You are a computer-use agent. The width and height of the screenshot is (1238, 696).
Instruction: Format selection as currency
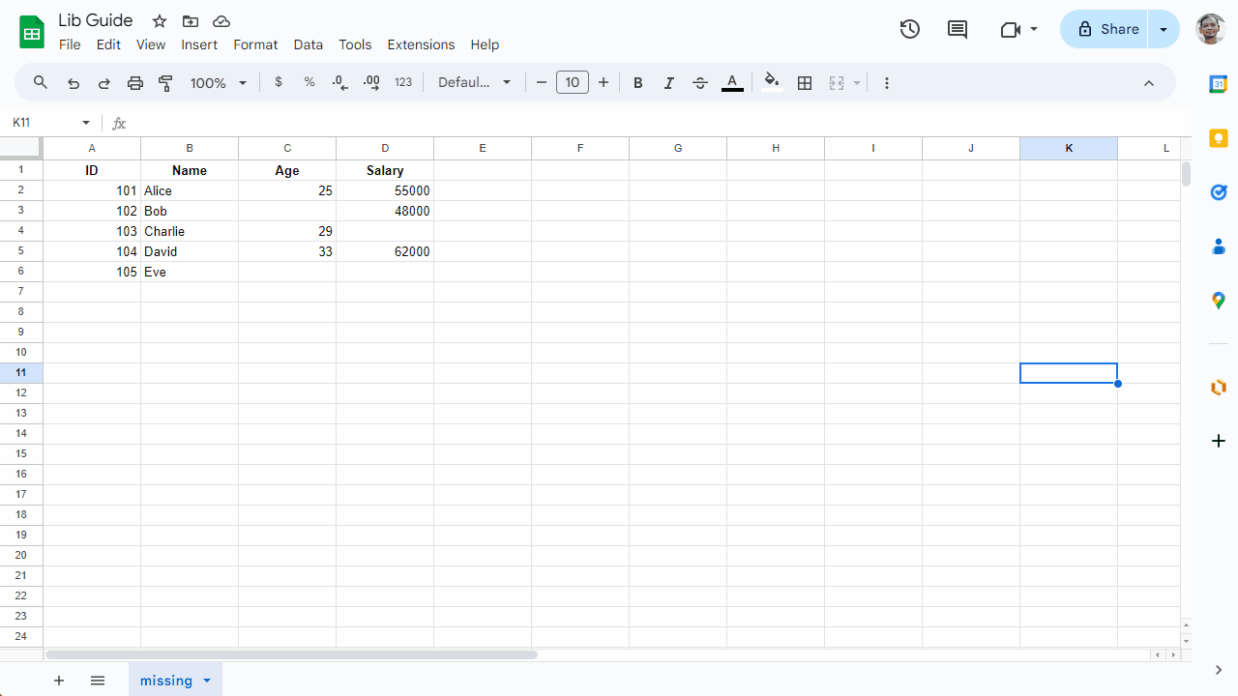(279, 83)
